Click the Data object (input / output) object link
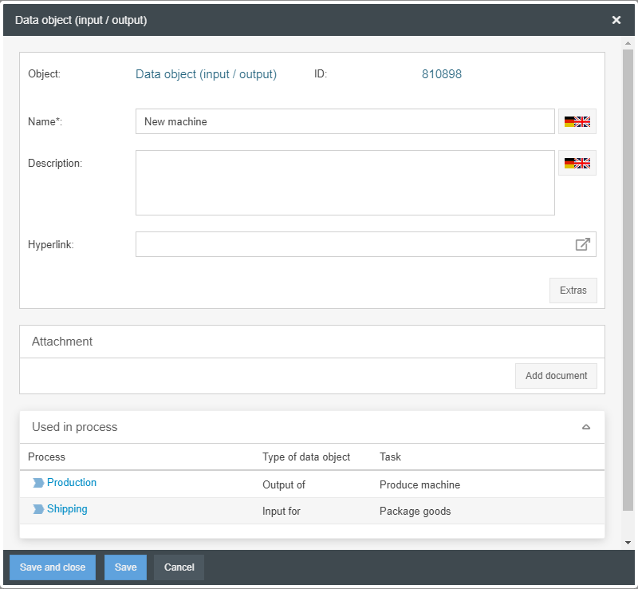The image size is (638, 589). (206, 74)
